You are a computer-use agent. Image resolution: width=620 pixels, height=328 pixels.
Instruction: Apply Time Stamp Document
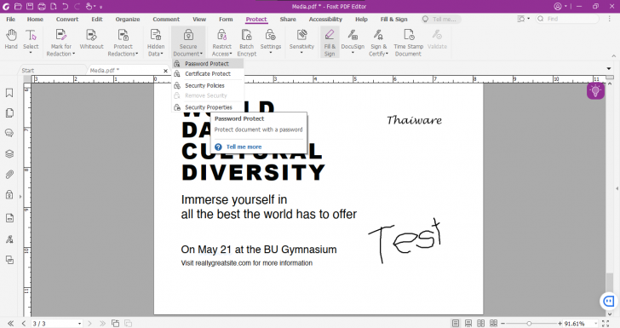(408, 43)
